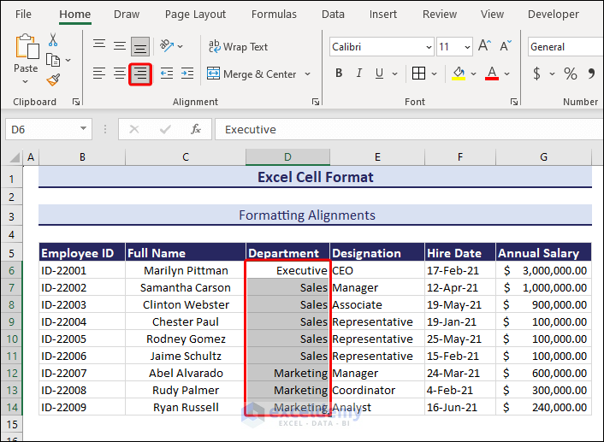Click the Insert Function fx icon
Image resolution: width=604 pixels, height=442 pixels.
(196, 129)
